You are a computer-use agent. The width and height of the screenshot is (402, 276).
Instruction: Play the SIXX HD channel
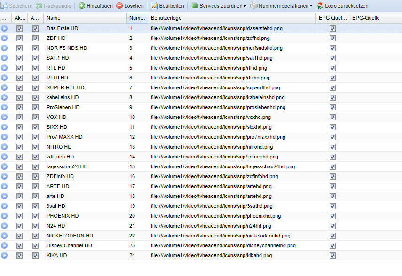click(4, 127)
